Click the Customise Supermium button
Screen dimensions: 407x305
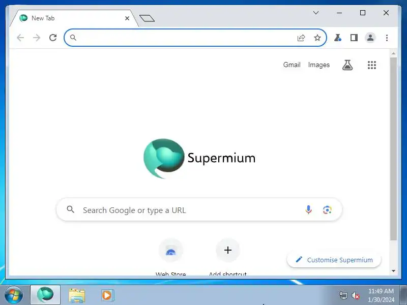[334, 260]
